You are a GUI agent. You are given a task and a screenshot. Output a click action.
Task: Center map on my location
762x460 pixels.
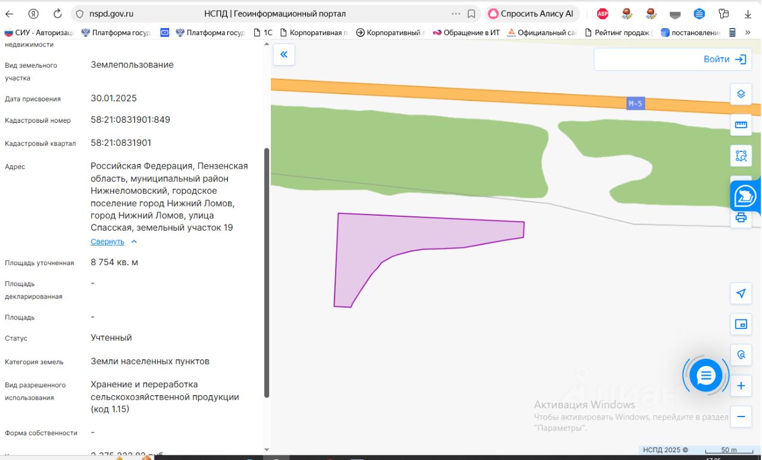pos(741,293)
